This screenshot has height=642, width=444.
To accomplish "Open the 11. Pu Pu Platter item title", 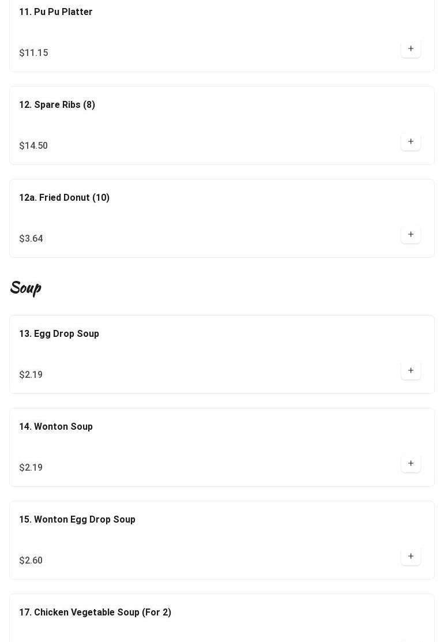I will (x=56, y=12).
